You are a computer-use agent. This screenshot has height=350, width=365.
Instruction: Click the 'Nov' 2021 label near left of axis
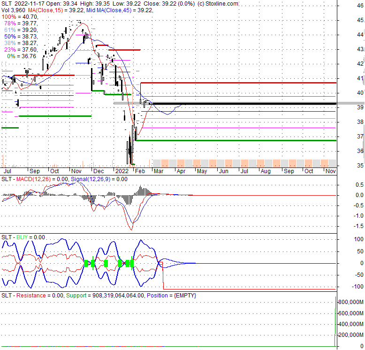coord(76,171)
